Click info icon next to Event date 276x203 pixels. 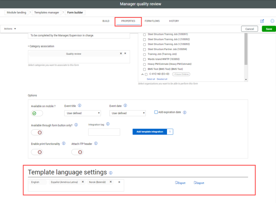pos(126,105)
